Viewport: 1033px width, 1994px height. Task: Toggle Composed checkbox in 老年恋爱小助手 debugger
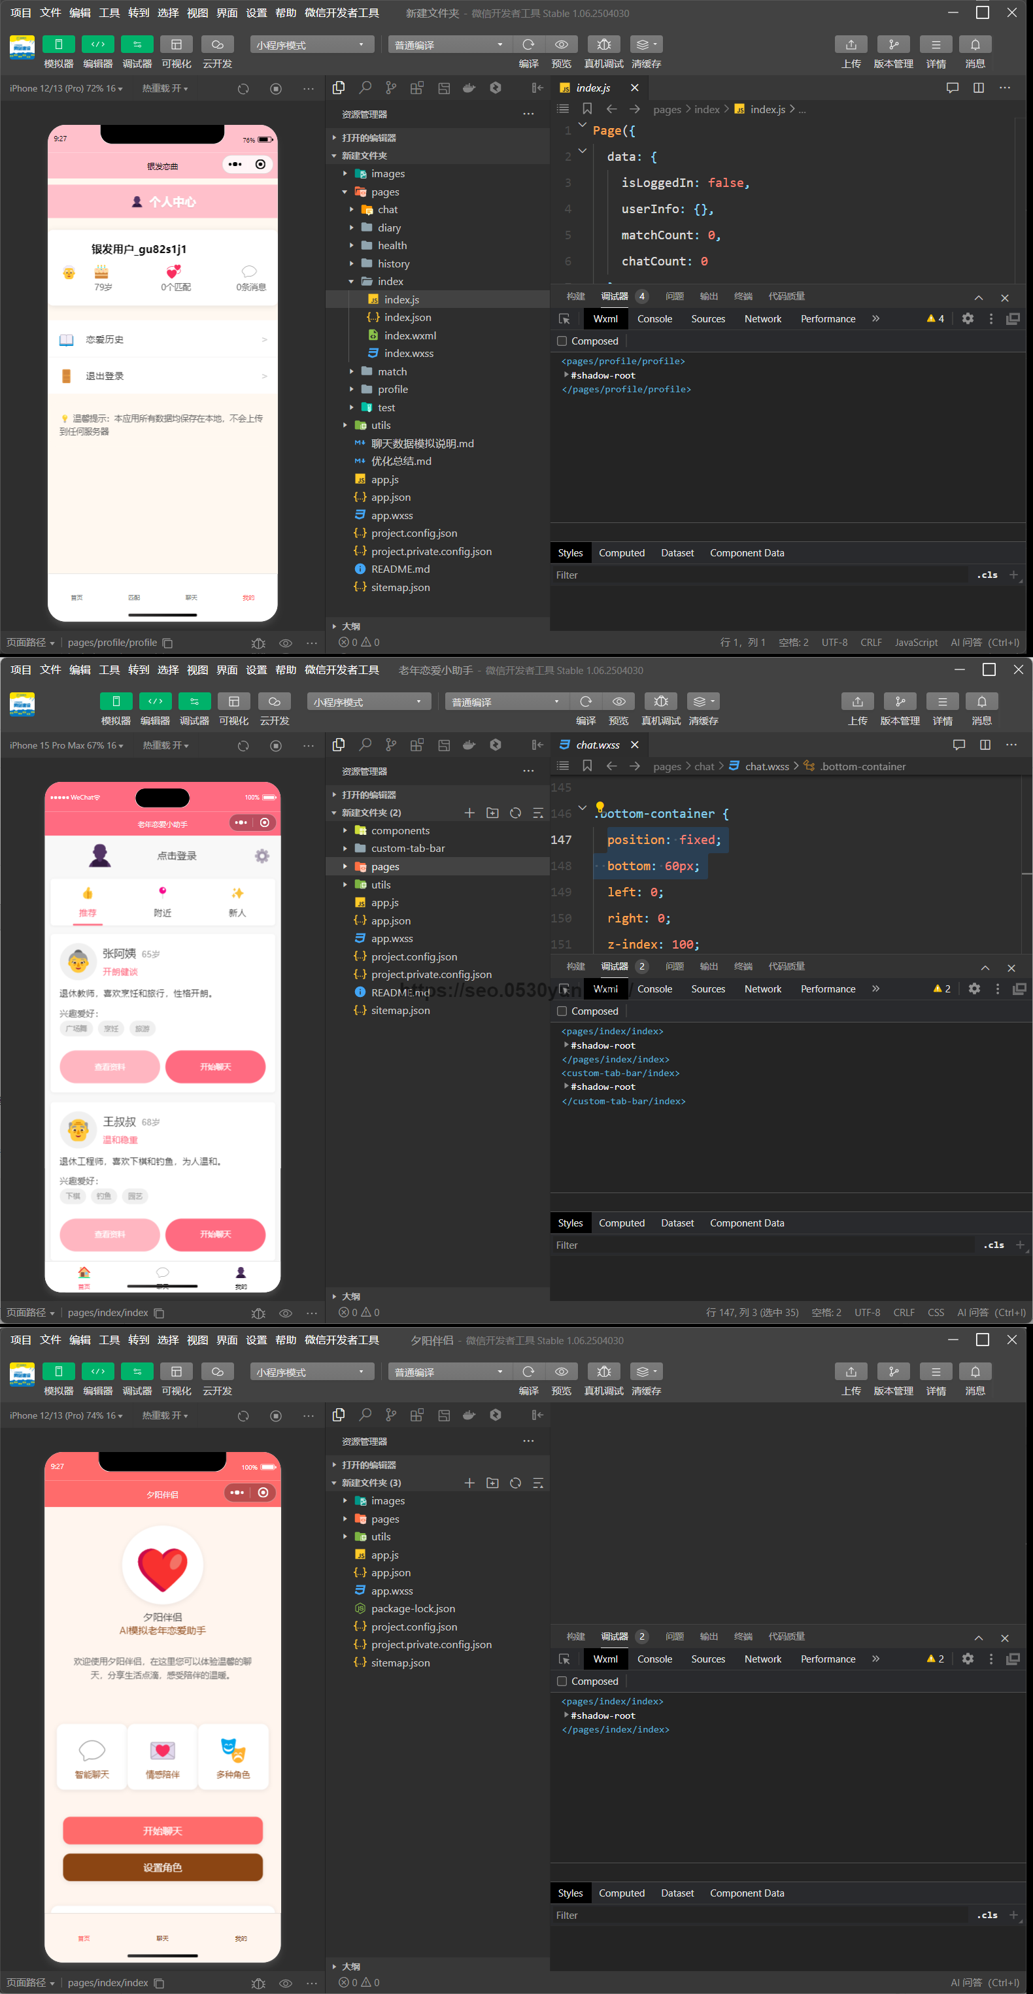point(562,1011)
